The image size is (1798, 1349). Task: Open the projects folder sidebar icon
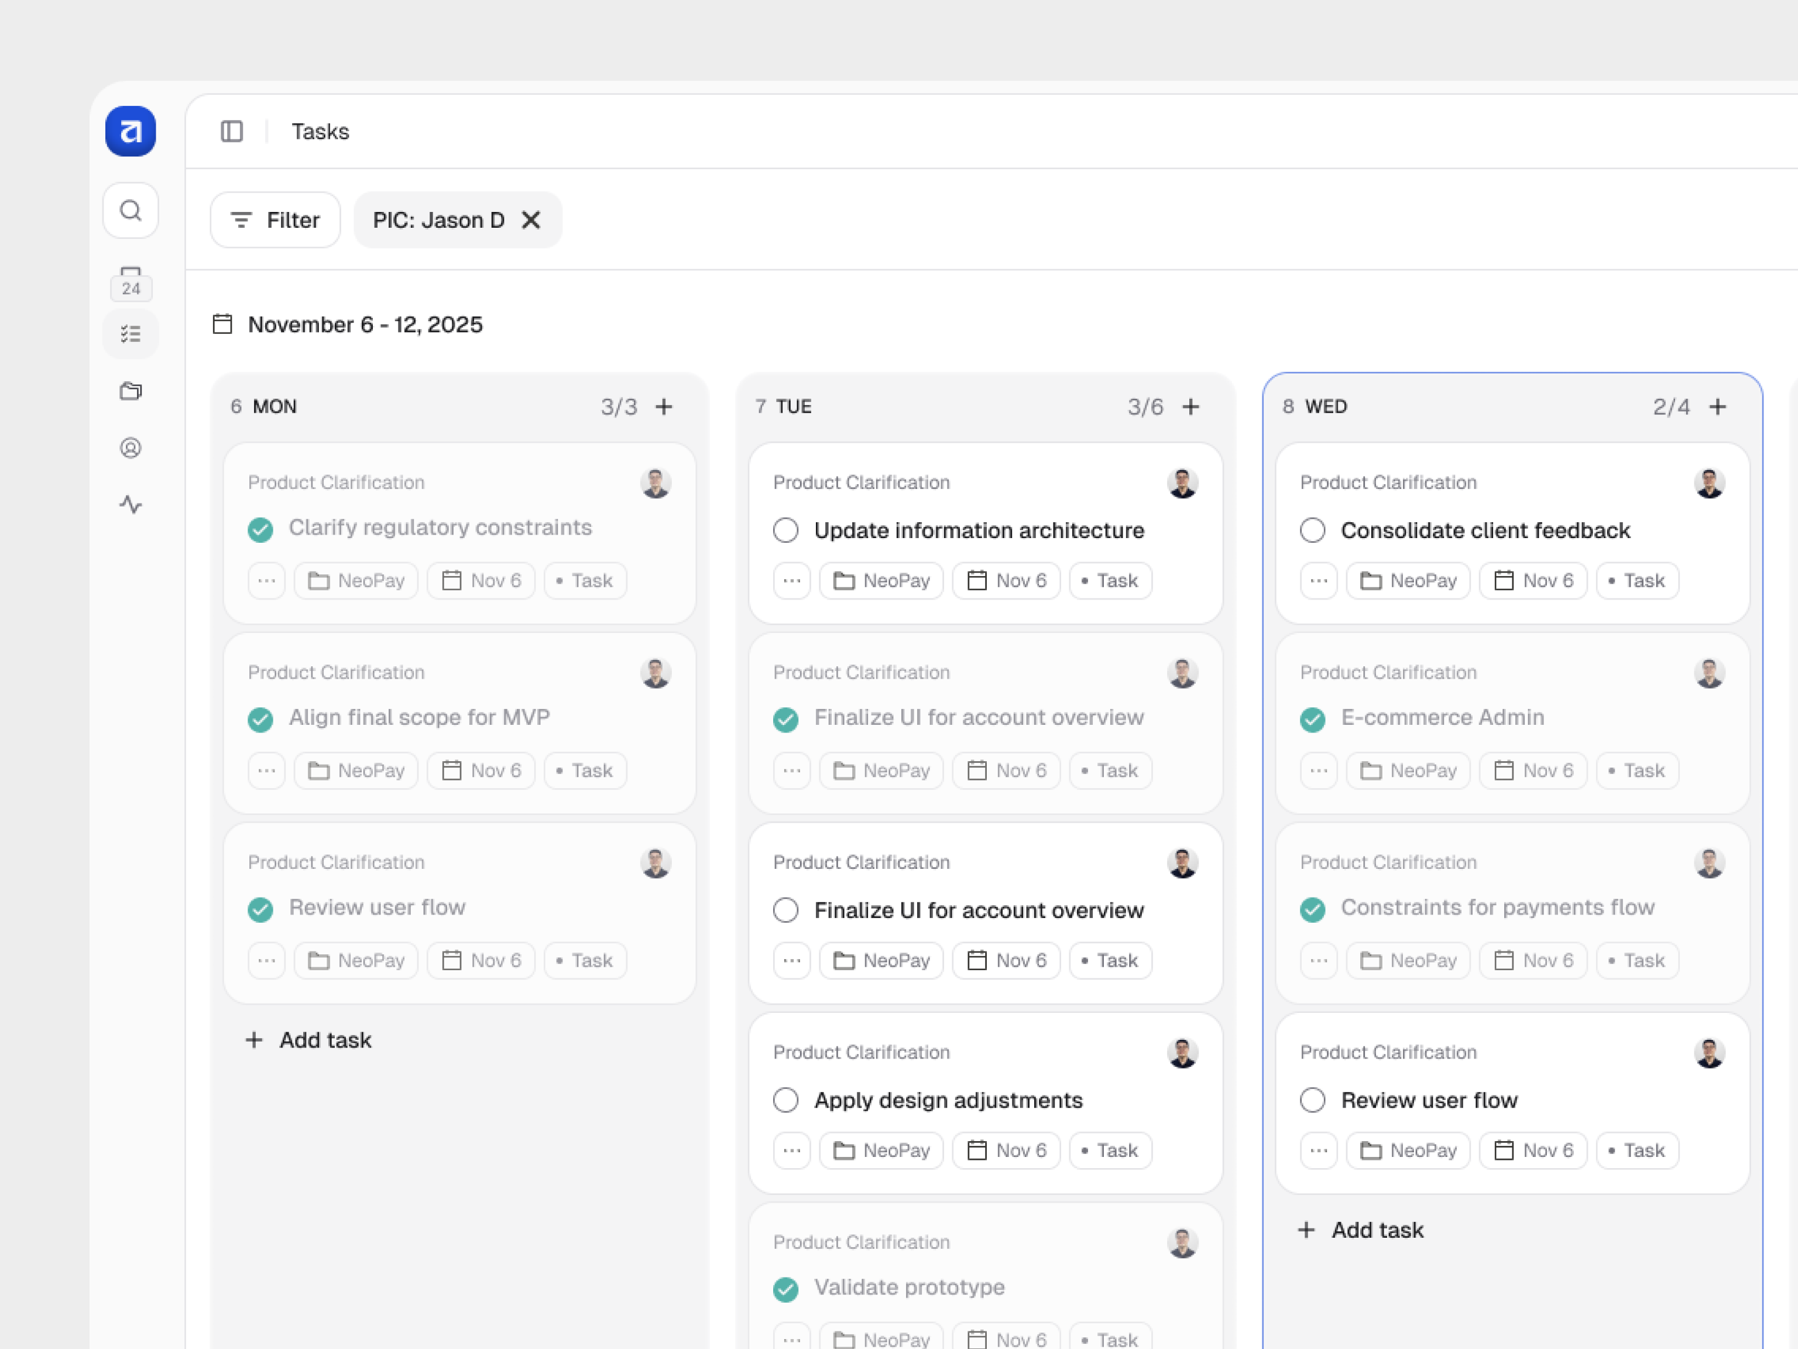point(130,391)
